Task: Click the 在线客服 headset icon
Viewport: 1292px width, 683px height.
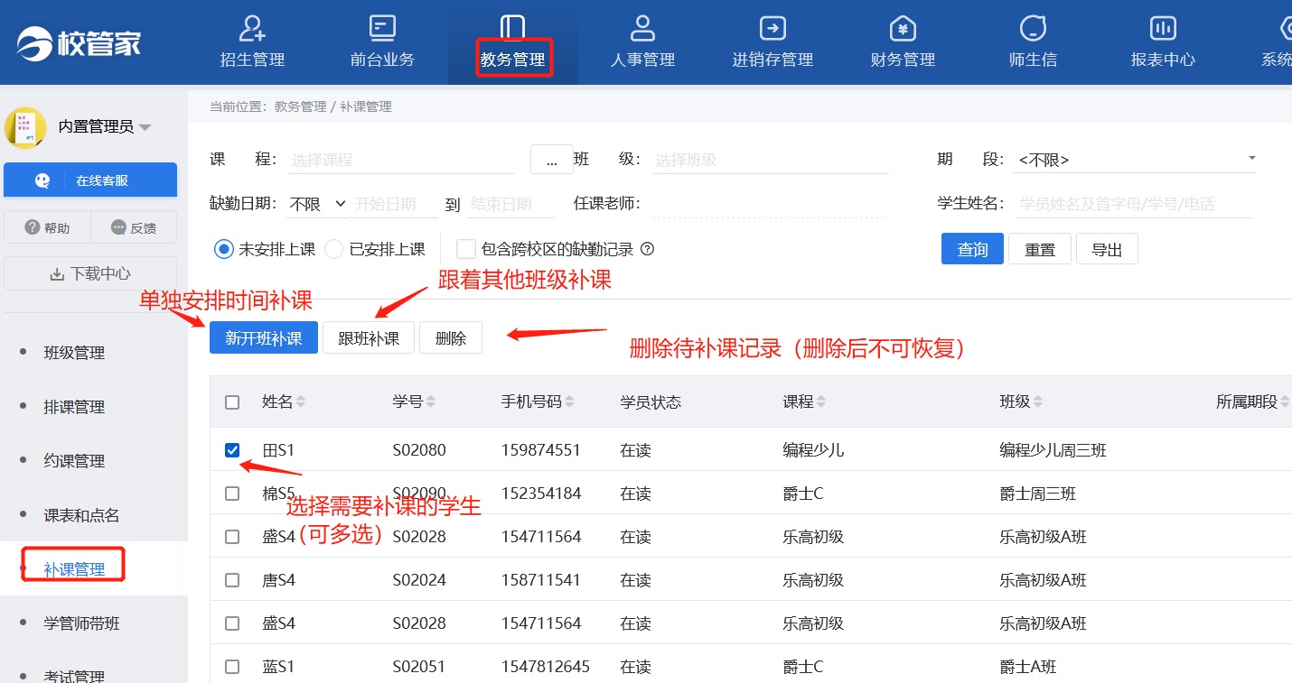Action: (42, 180)
